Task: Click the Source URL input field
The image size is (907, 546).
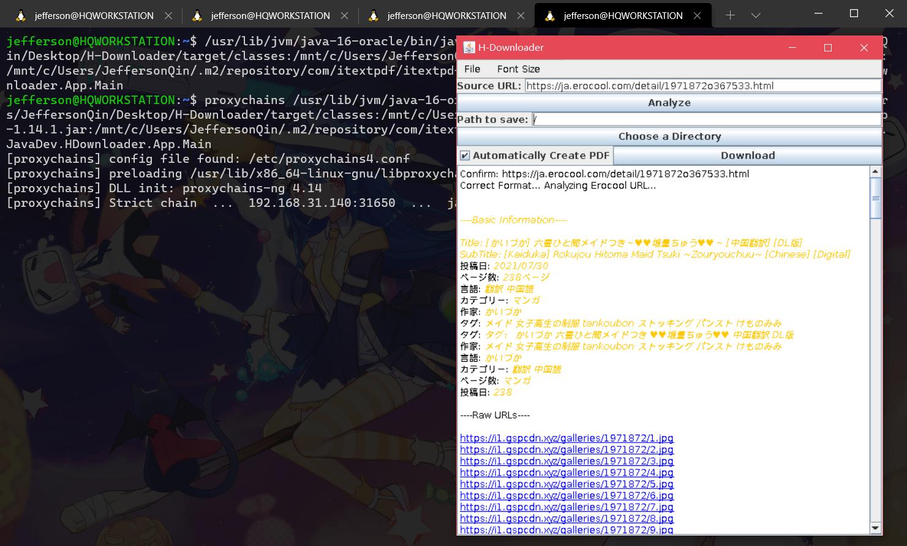Action: pos(703,86)
